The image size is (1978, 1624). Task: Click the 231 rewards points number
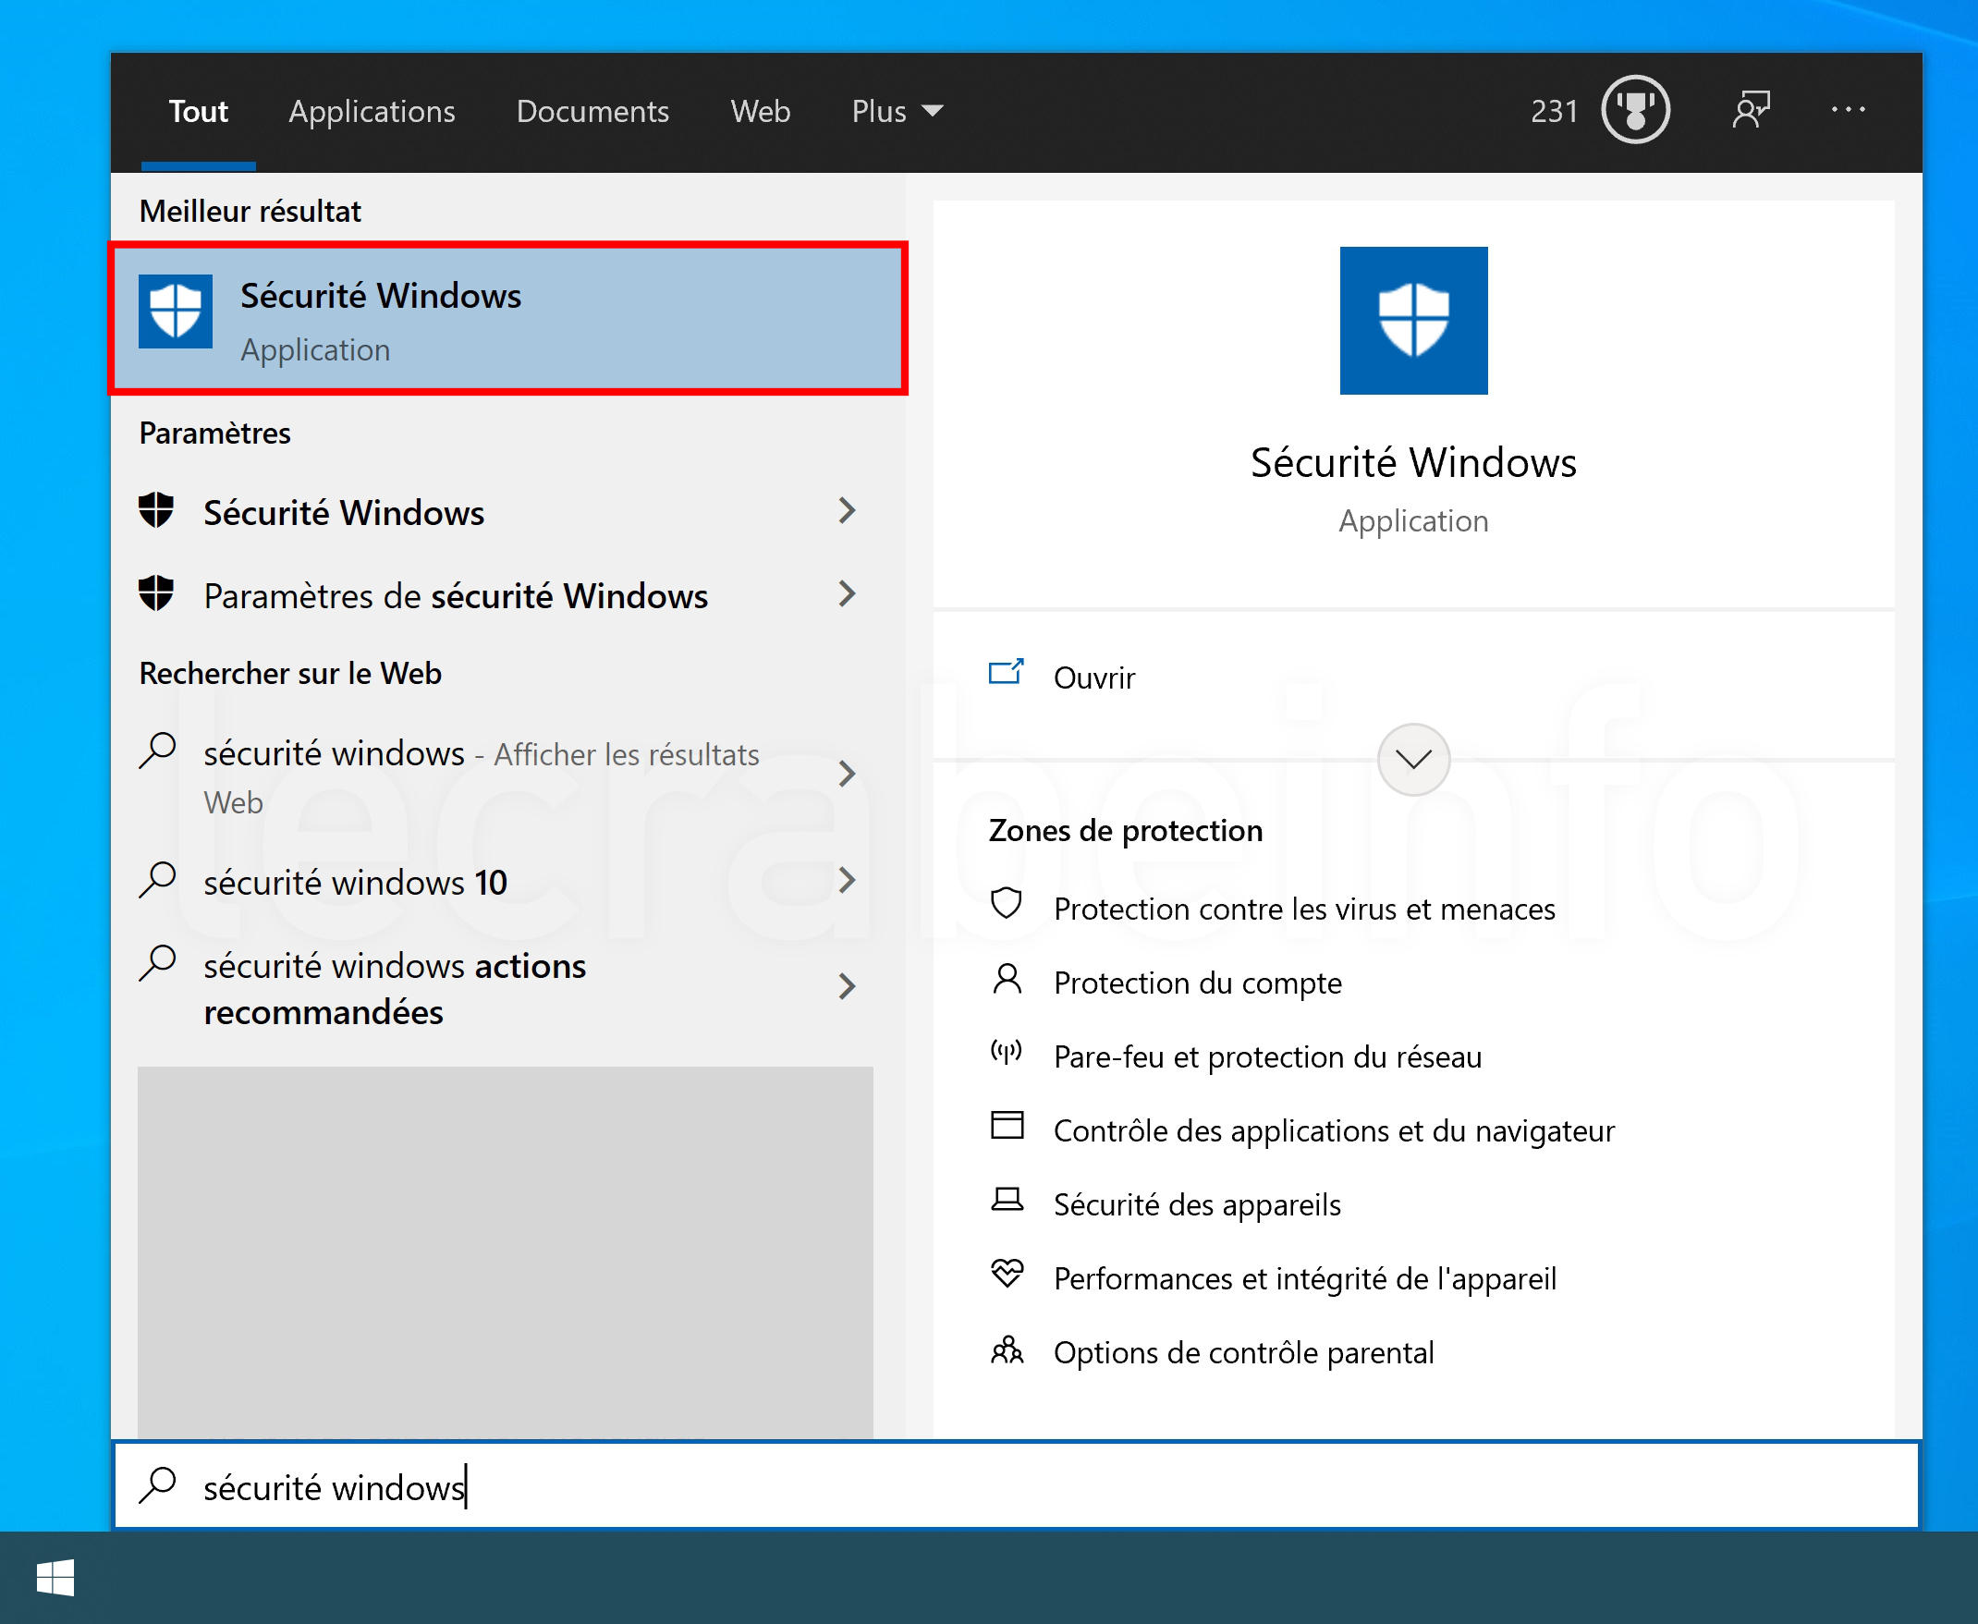point(1554,111)
